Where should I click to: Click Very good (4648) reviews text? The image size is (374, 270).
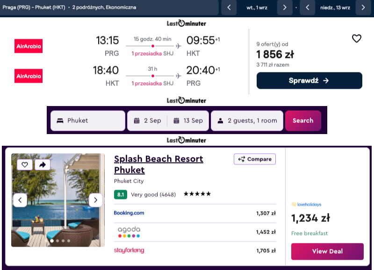pos(153,195)
